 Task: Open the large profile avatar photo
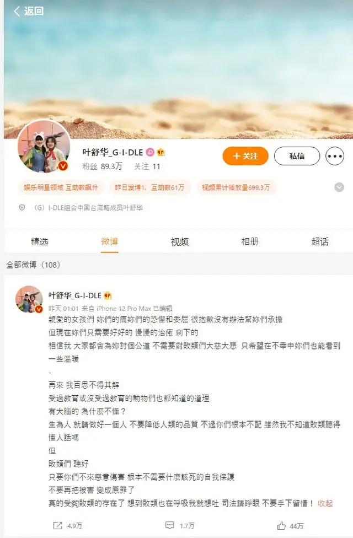tap(44, 146)
